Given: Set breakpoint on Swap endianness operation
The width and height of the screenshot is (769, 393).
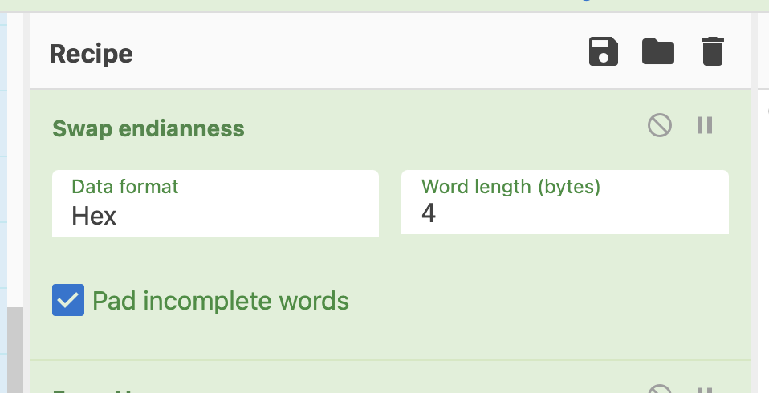Looking at the screenshot, I should [x=705, y=125].
